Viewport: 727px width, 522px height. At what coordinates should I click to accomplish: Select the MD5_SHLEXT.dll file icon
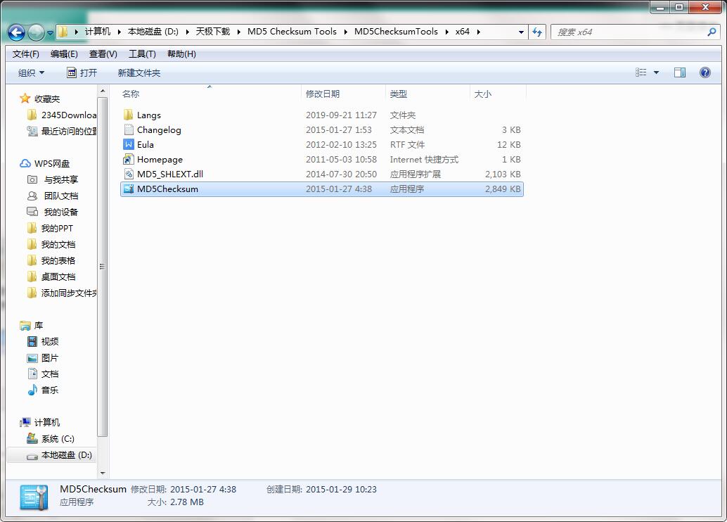129,174
